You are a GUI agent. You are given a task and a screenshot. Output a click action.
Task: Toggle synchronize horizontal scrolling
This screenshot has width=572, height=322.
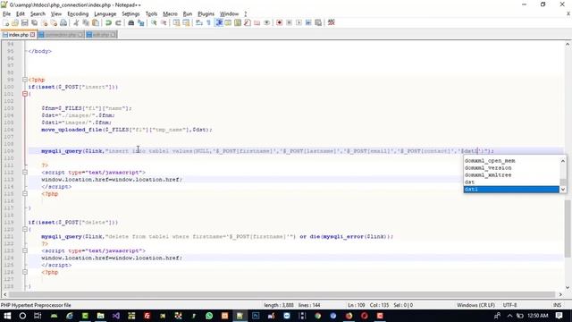click(x=186, y=22)
